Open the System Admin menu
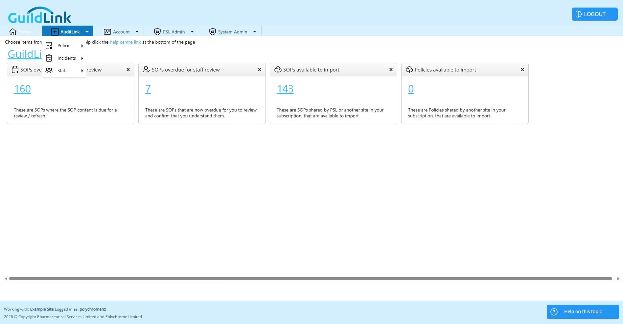 (233, 32)
